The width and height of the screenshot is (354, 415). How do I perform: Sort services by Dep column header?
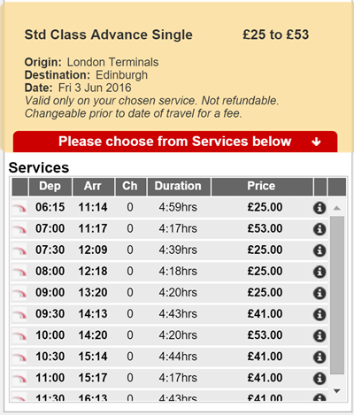click(x=50, y=187)
